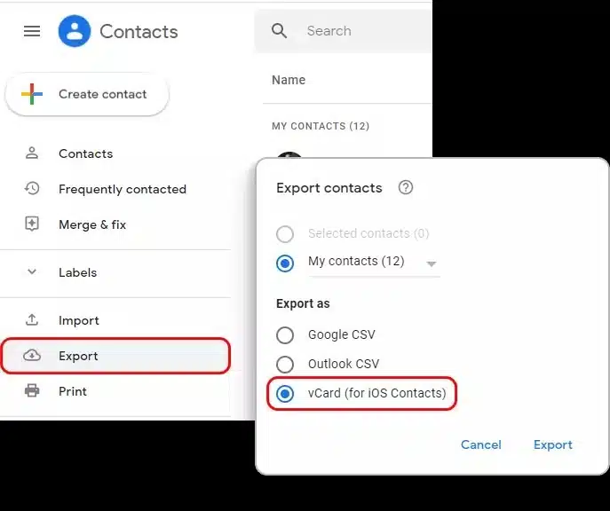Screen dimensions: 610x511
Task: Click the help question mark icon
Action: (x=406, y=187)
